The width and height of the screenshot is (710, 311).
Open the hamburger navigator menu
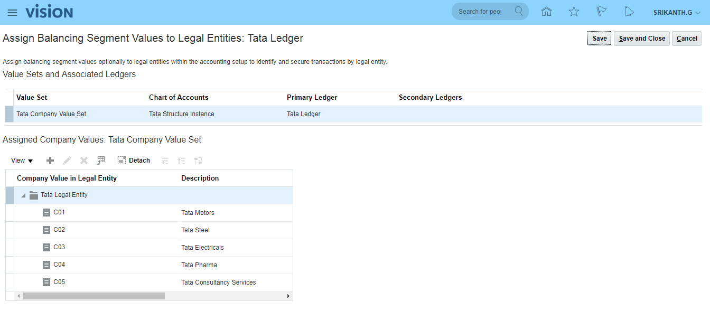pos(12,12)
